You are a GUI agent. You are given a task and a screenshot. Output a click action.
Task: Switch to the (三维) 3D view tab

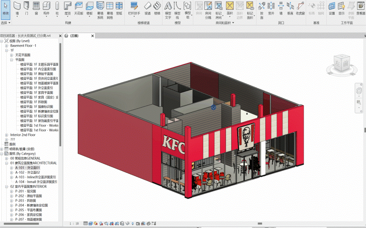[74, 36]
